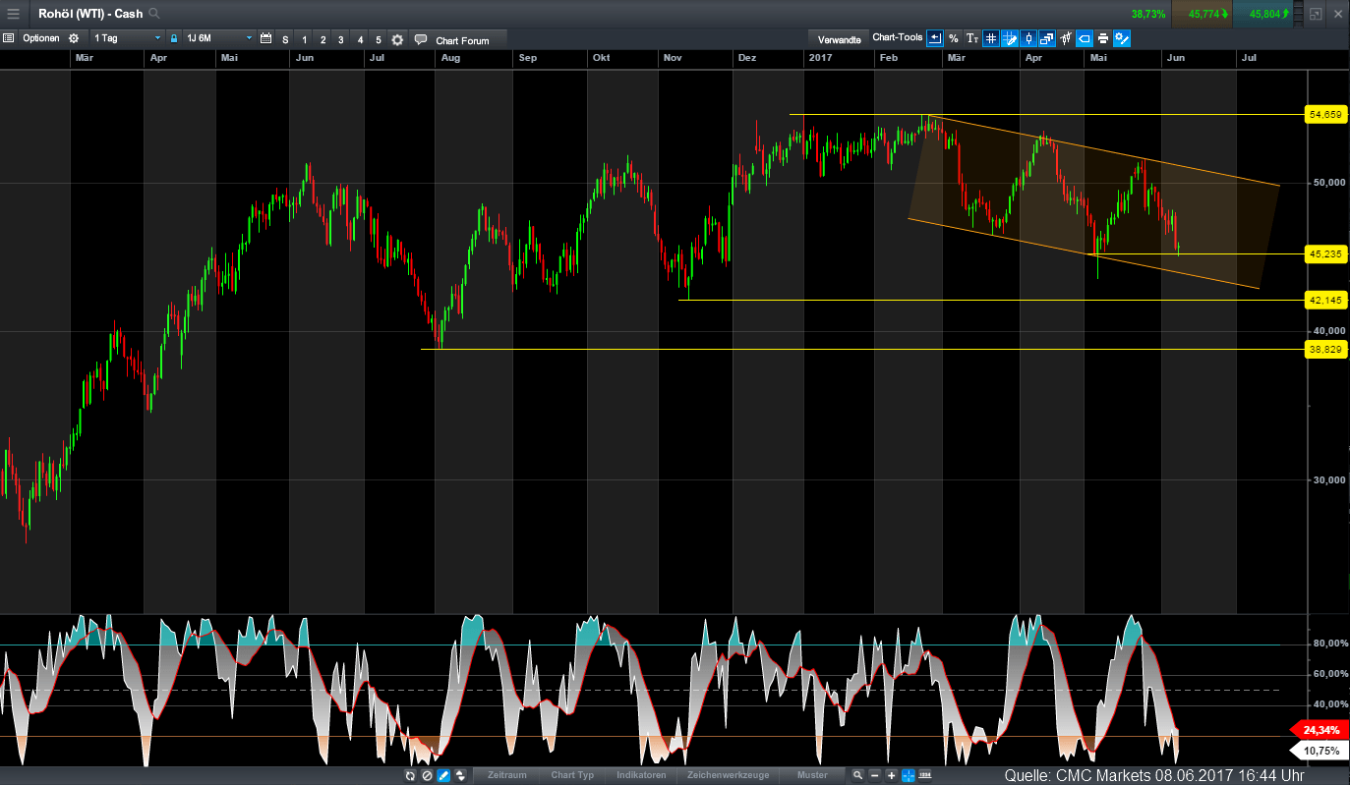Screen dimensions: 1350x785
Task: Click the search magnifier next to Rohöl (WTI) - Cash
Action: coord(153,14)
